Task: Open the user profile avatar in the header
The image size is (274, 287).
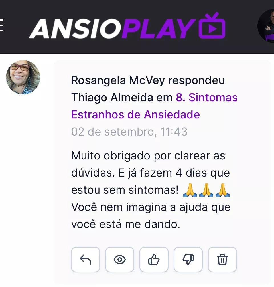Action: (x=266, y=26)
